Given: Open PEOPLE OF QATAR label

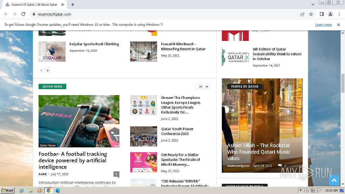Looking at the screenshot, I should pos(245,86).
